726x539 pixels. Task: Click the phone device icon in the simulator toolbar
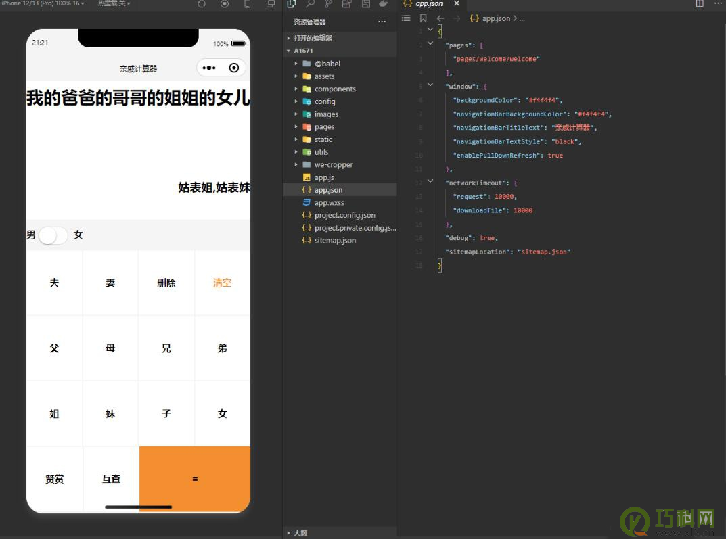coord(248,4)
